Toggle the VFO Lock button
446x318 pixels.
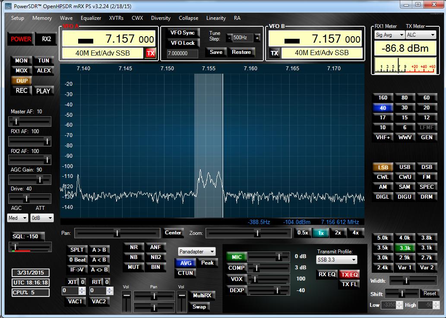coord(183,43)
